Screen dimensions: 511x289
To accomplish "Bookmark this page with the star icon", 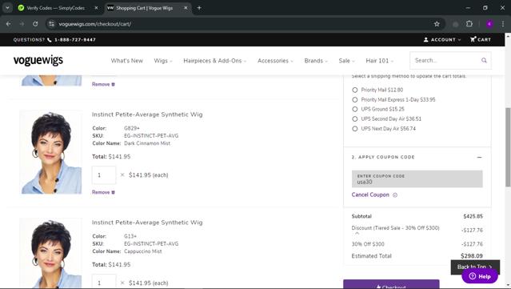I will pos(437,24).
